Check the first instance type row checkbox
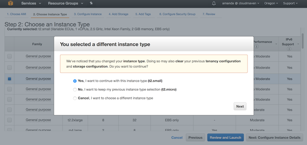307x145 pixels. (x=9, y=56)
